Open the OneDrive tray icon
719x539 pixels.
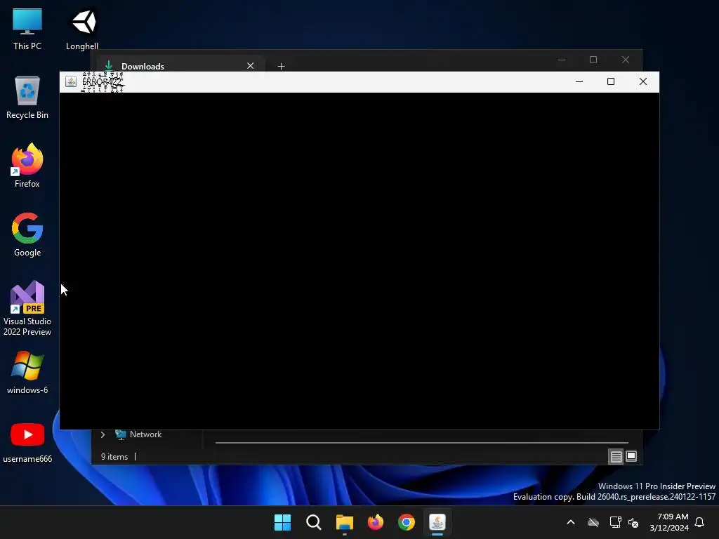(x=593, y=522)
